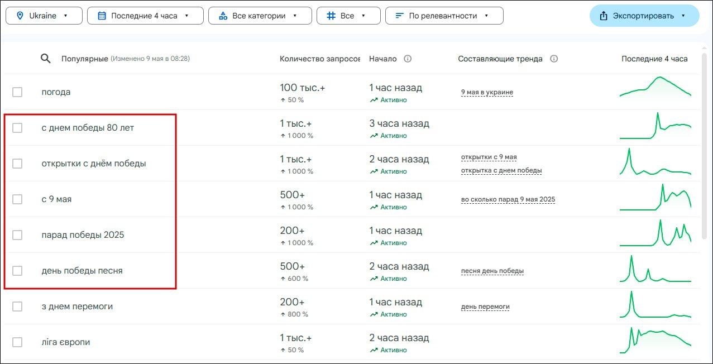Viewport: 713px width, 364px height.
Task: Click the hash icon in Все filter
Action: pos(331,16)
